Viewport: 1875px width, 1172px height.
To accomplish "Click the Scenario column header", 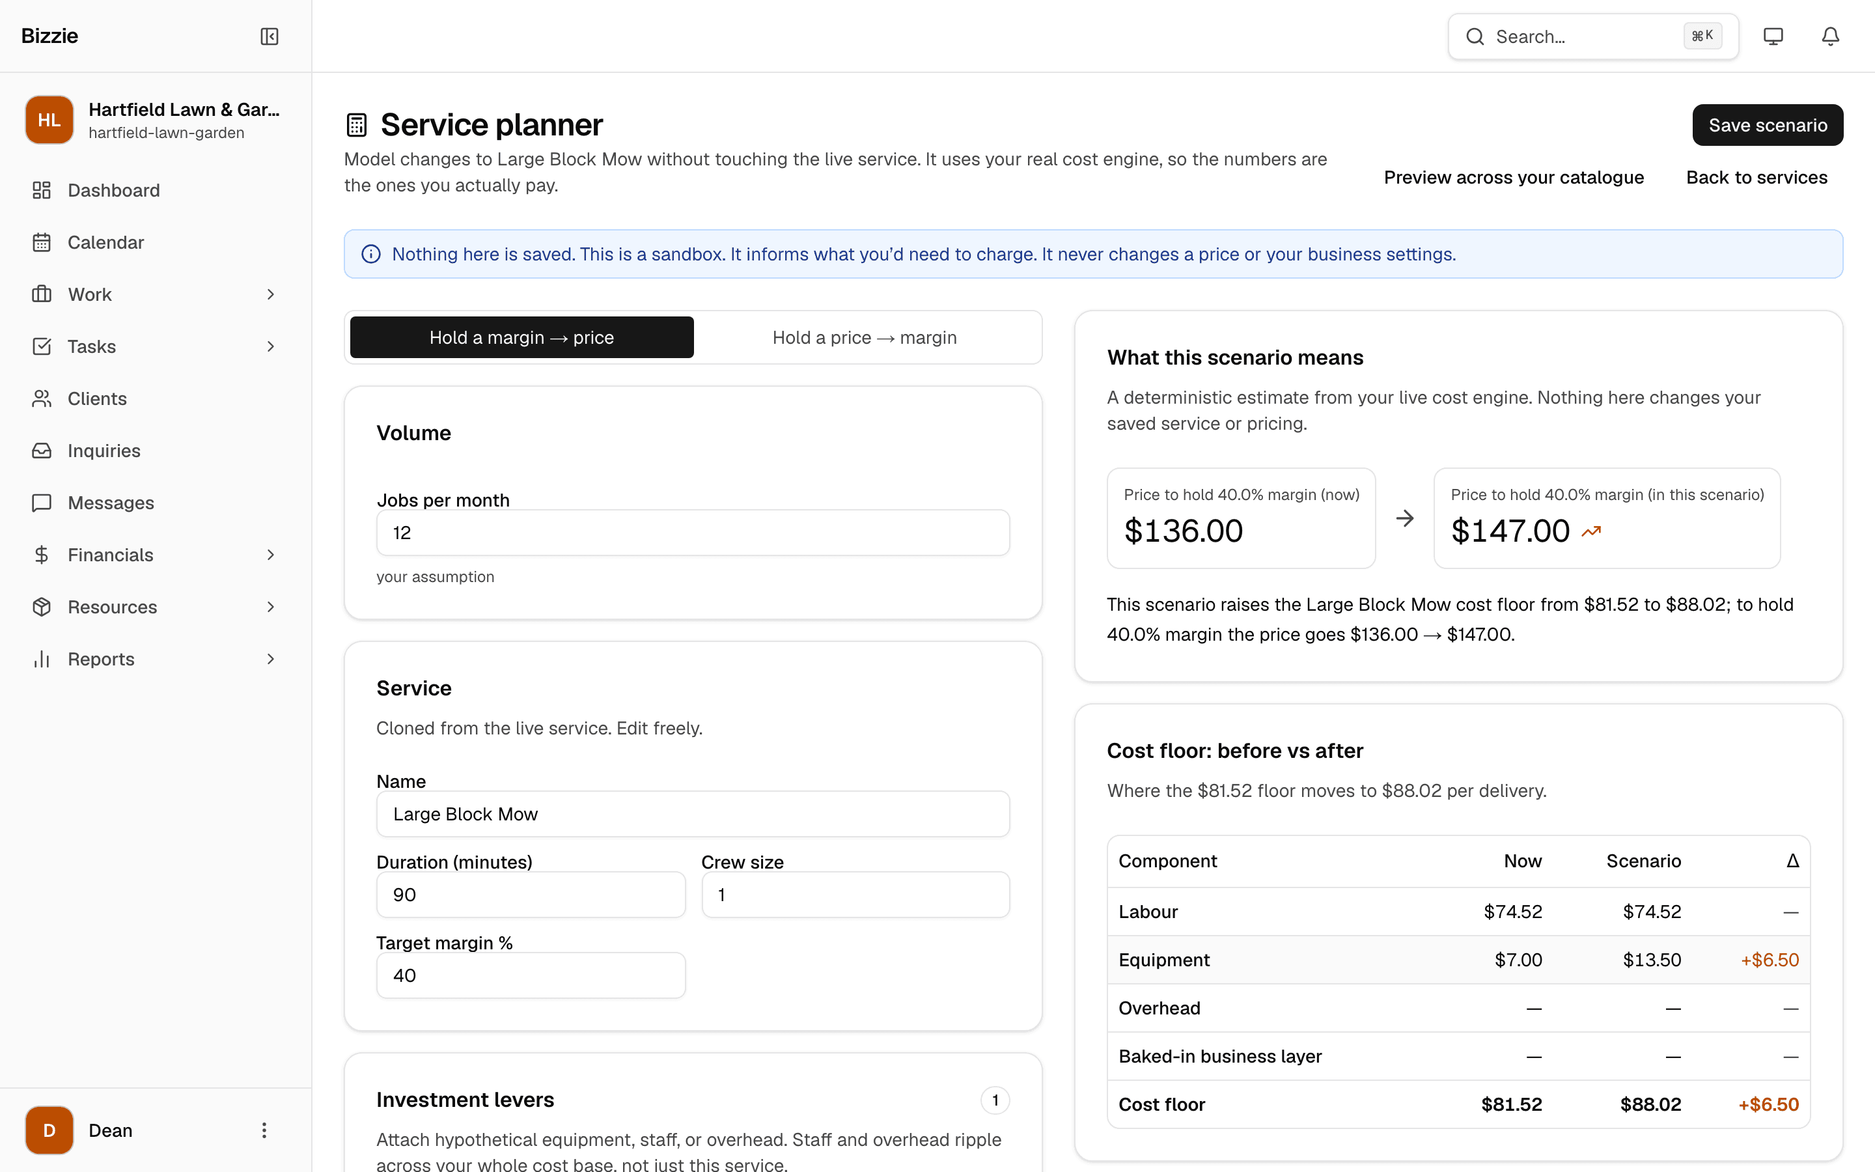I will pos(1643,861).
